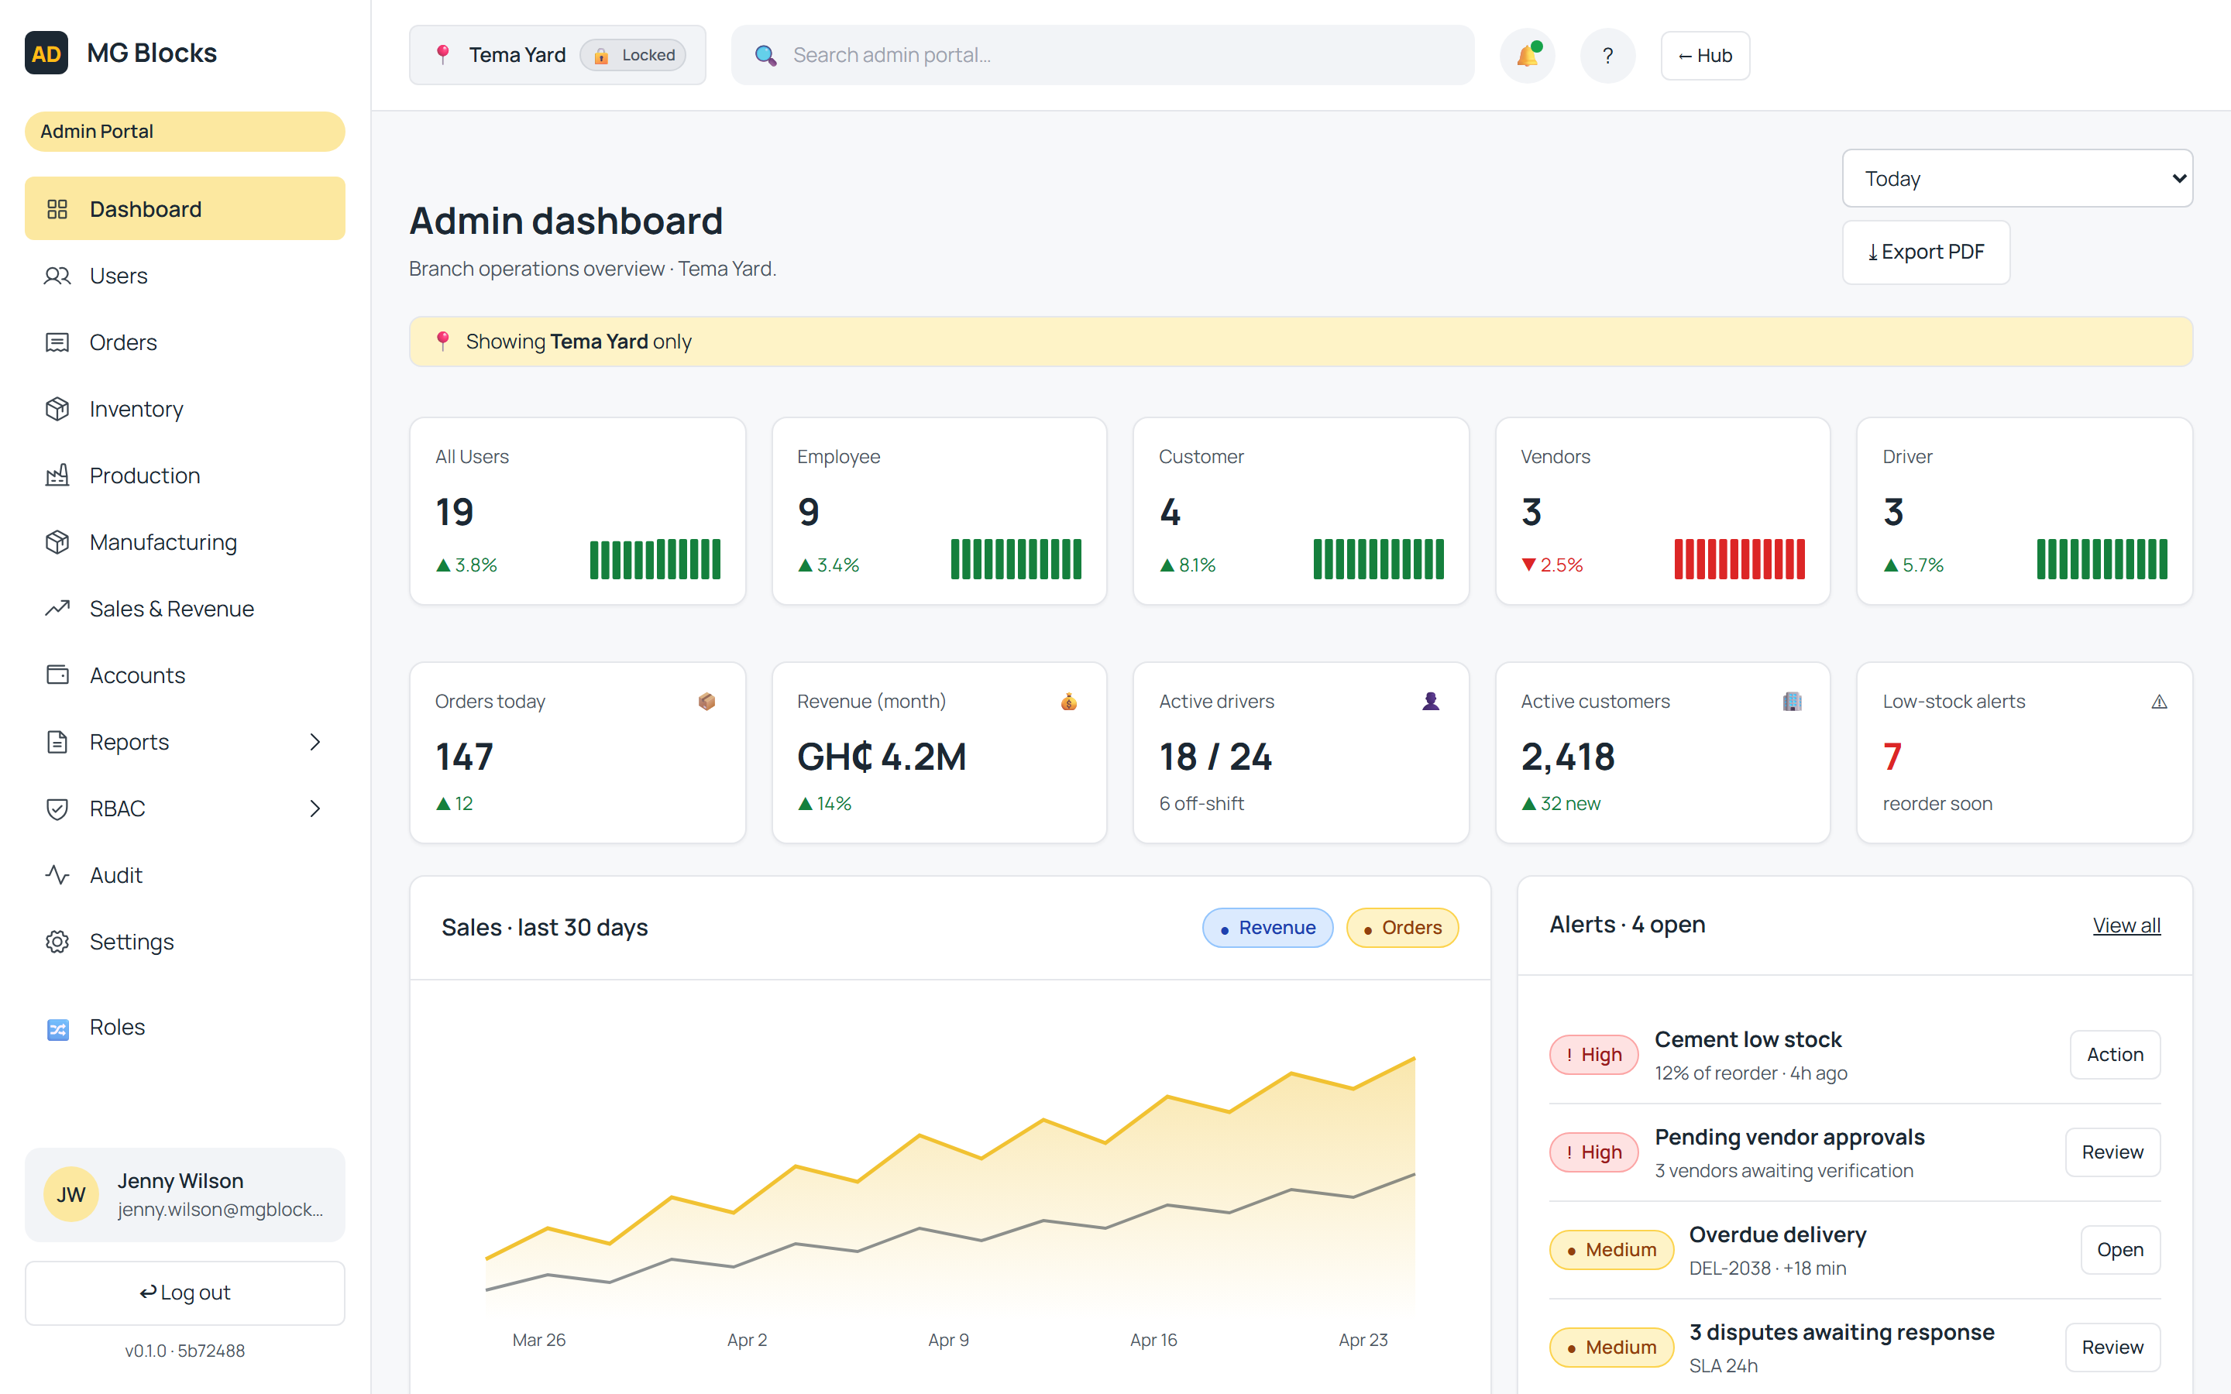2231x1394 pixels.
Task: Log out of the portal
Action: [185, 1293]
